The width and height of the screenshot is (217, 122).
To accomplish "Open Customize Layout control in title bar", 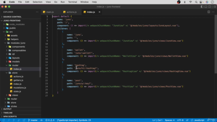I will 215,7.
